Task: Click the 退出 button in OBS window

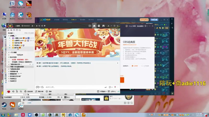Action: tap(66, 94)
